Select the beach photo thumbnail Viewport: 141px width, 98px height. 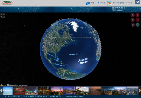(8, 91)
